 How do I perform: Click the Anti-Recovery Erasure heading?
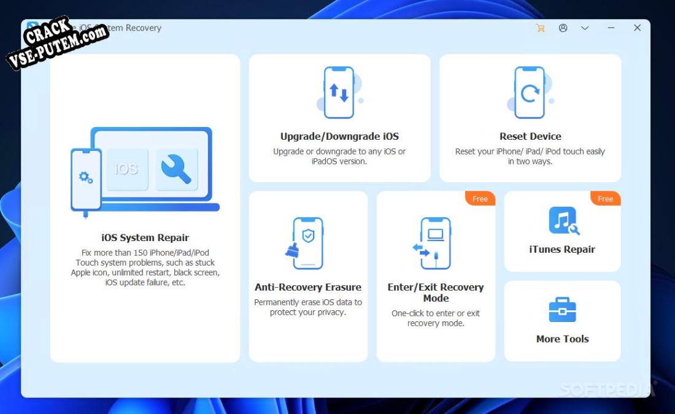308,287
